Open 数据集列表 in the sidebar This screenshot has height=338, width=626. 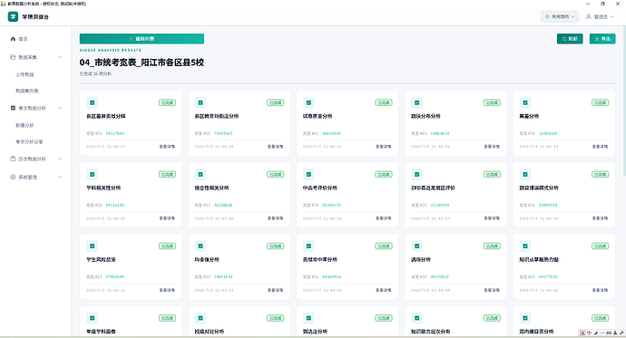point(27,91)
